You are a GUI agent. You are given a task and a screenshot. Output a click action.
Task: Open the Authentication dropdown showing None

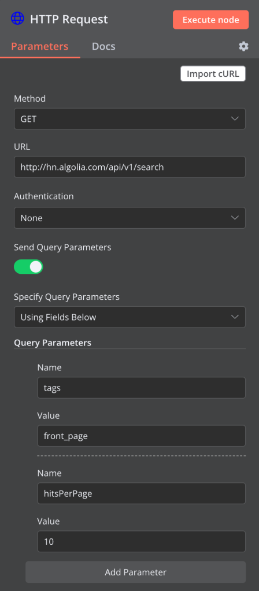129,218
